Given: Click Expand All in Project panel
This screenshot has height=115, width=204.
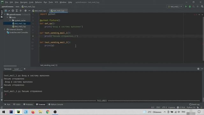Looking at the screenshot, I should click(17, 11).
